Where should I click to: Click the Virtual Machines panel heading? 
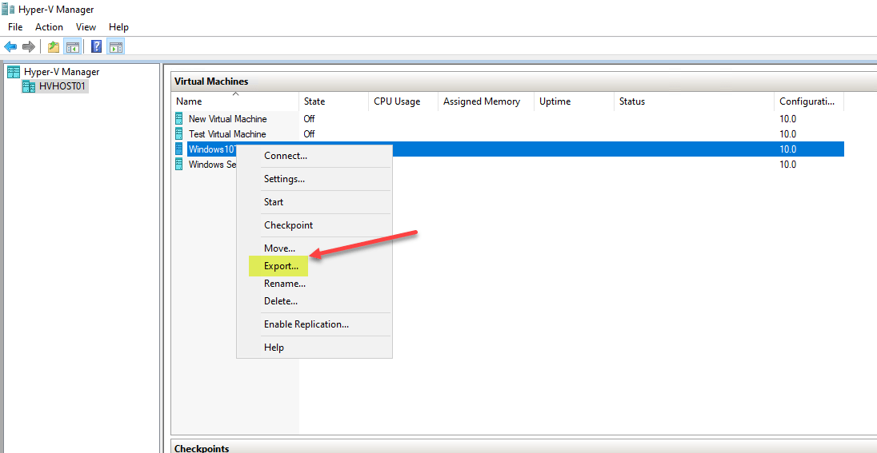click(211, 81)
